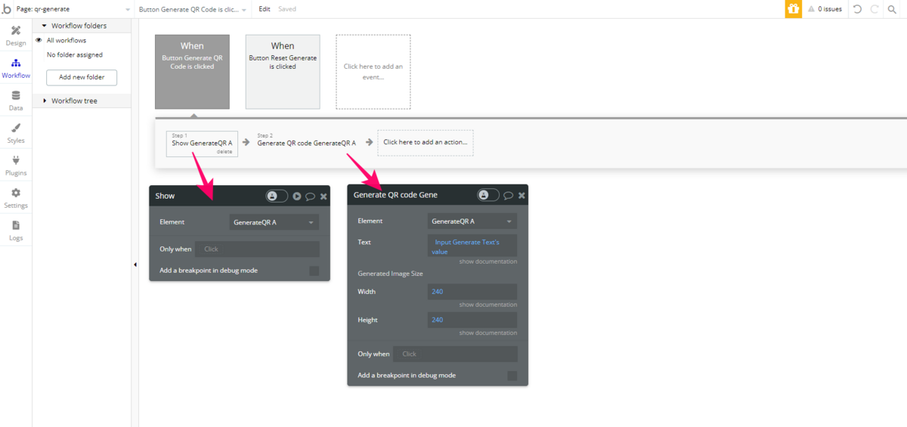Select All workflows folder entry
Viewport: 907px width, 427px height.
pos(67,40)
